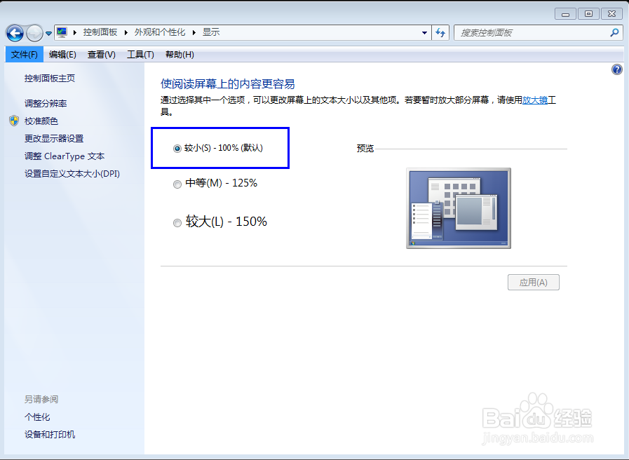Open help via the question mark icon

616,69
